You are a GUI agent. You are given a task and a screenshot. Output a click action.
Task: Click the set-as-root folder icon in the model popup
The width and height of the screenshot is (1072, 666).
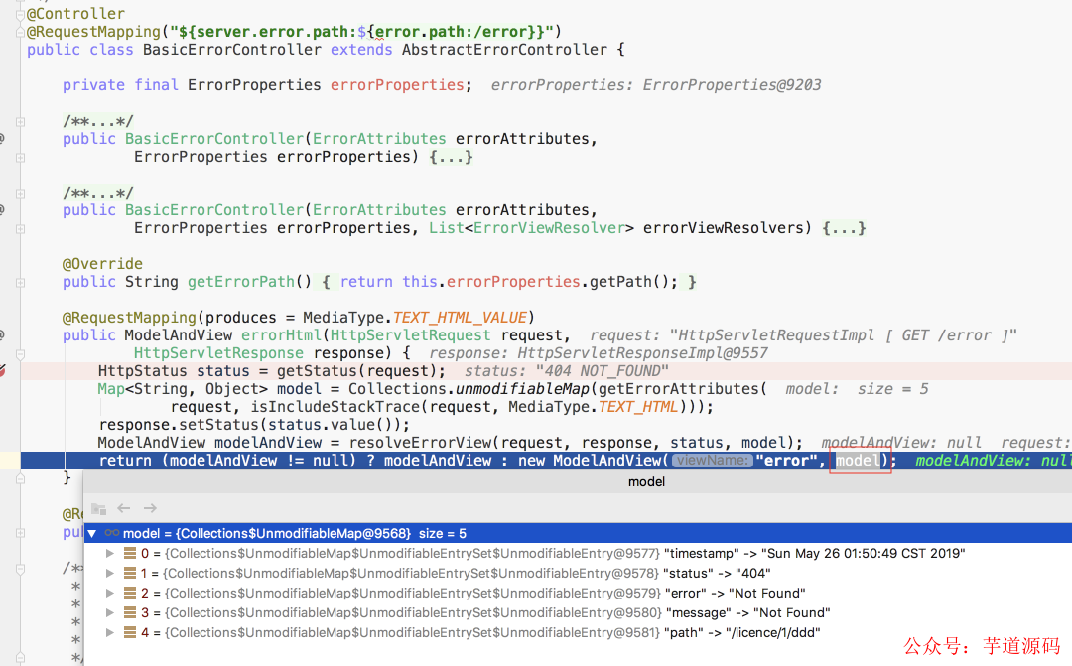(99, 509)
